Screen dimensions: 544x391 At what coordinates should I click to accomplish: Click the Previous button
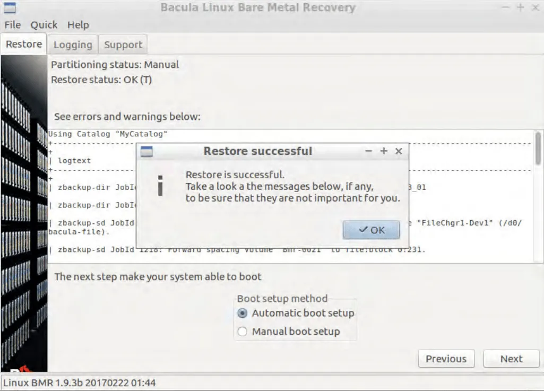click(x=446, y=359)
